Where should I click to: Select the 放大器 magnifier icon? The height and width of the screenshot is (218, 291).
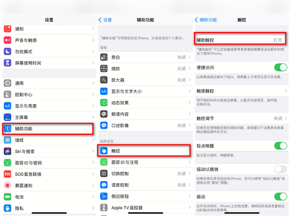click(x=105, y=80)
